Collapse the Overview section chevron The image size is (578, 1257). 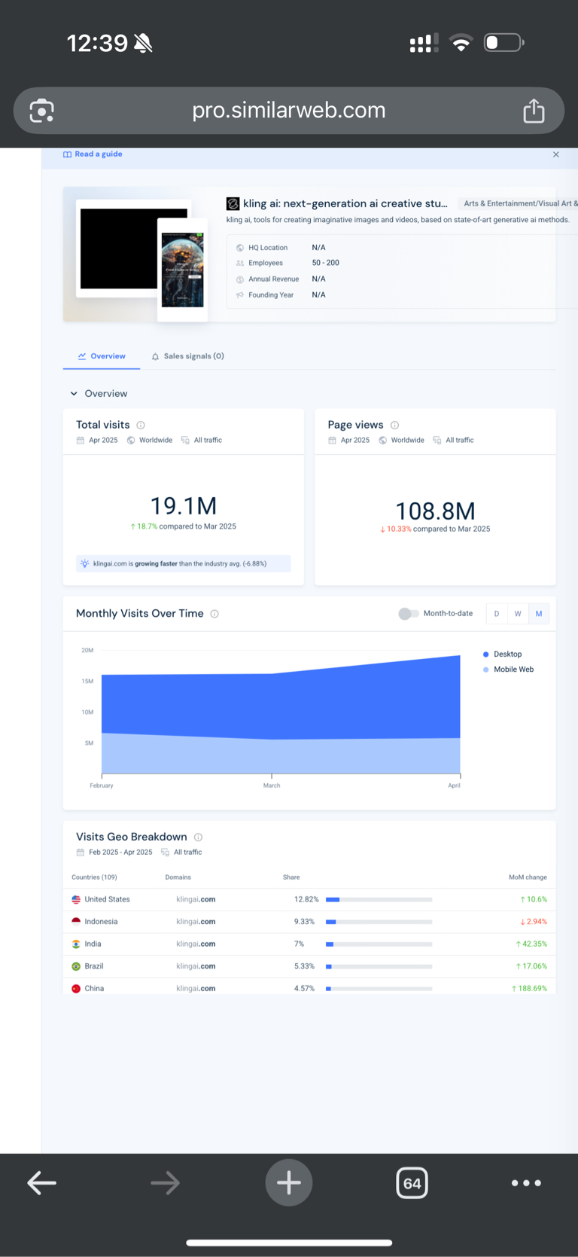click(74, 394)
